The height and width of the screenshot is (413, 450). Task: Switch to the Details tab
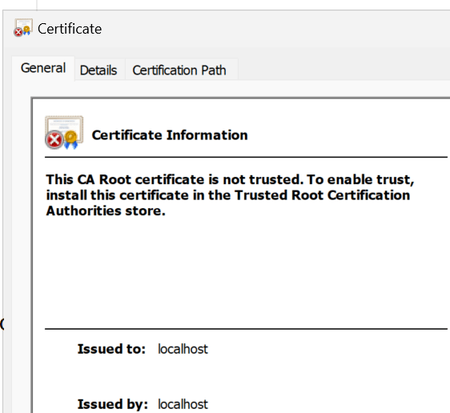pyautogui.click(x=98, y=70)
